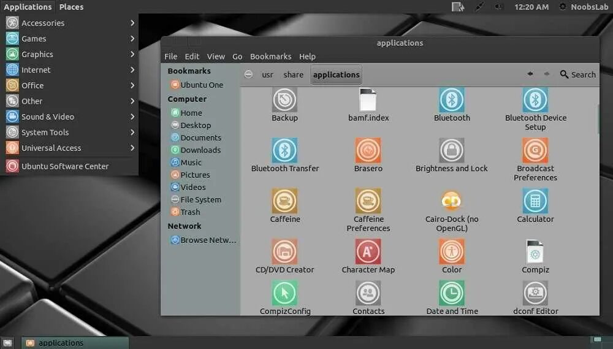
Task: Select the Broadcast Preferences icon
Action: click(x=535, y=150)
